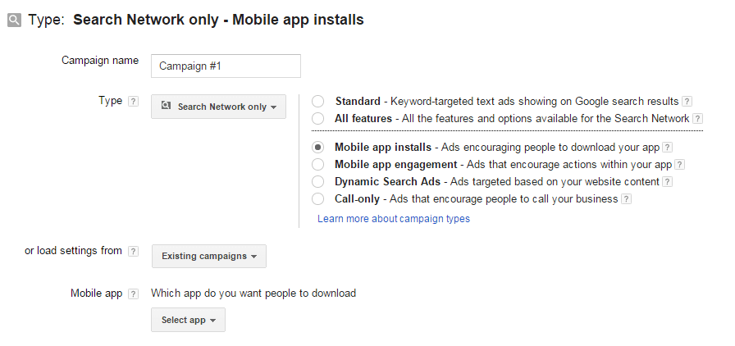Select the Standard radio button
Viewport: 735px width, 346px height.
coord(317,102)
